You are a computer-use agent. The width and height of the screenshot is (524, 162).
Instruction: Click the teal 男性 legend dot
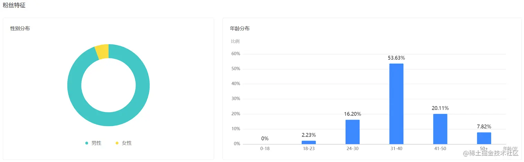87,143
